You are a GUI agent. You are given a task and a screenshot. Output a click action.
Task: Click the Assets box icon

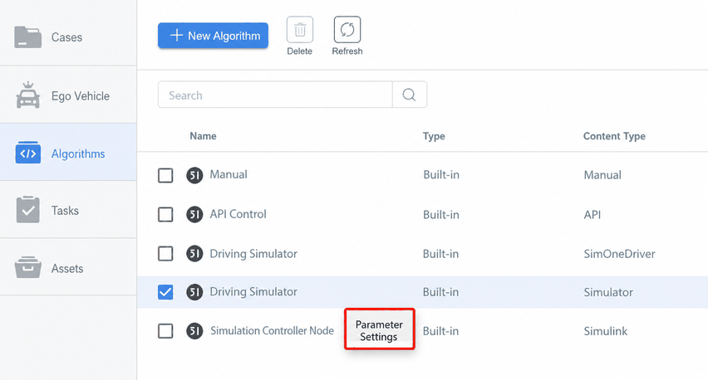[28, 268]
